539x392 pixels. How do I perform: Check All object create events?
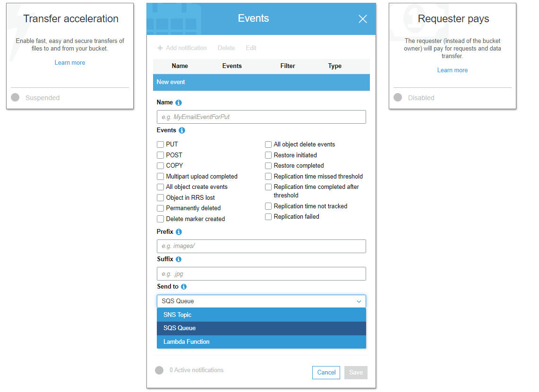click(161, 187)
